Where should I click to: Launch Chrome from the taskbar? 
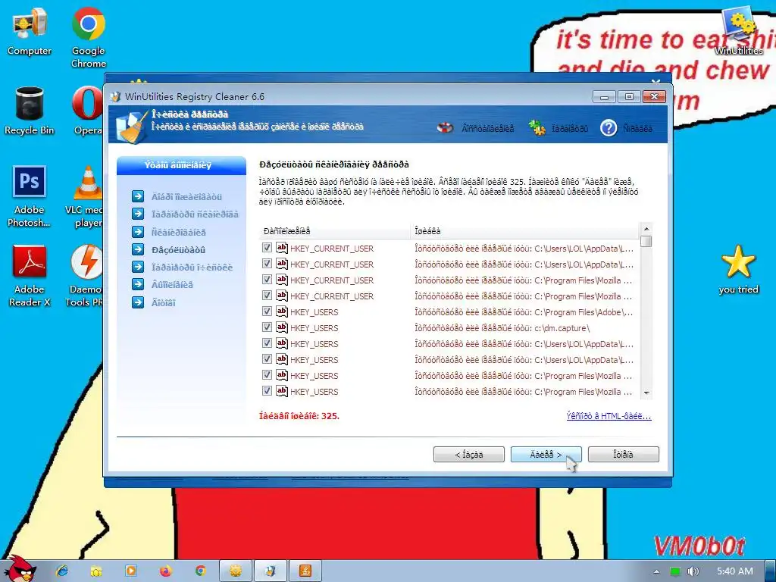200,571
